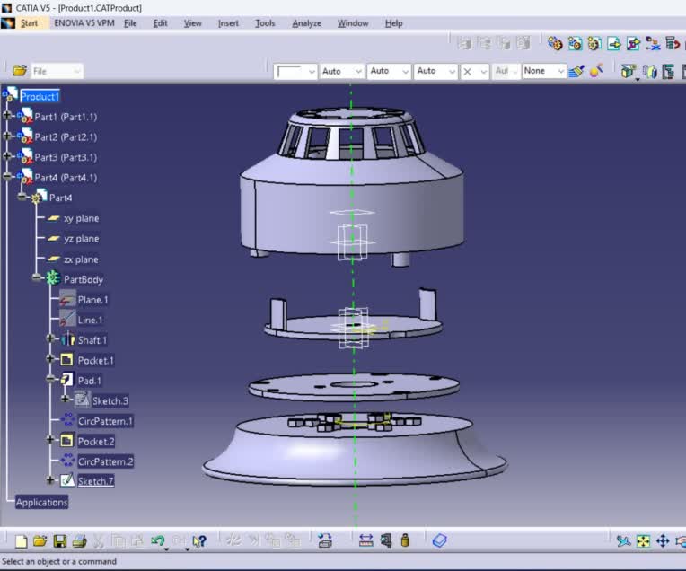This screenshot has height=571, width=686.
Task: Collapse the PartBody node
Action: (37, 277)
